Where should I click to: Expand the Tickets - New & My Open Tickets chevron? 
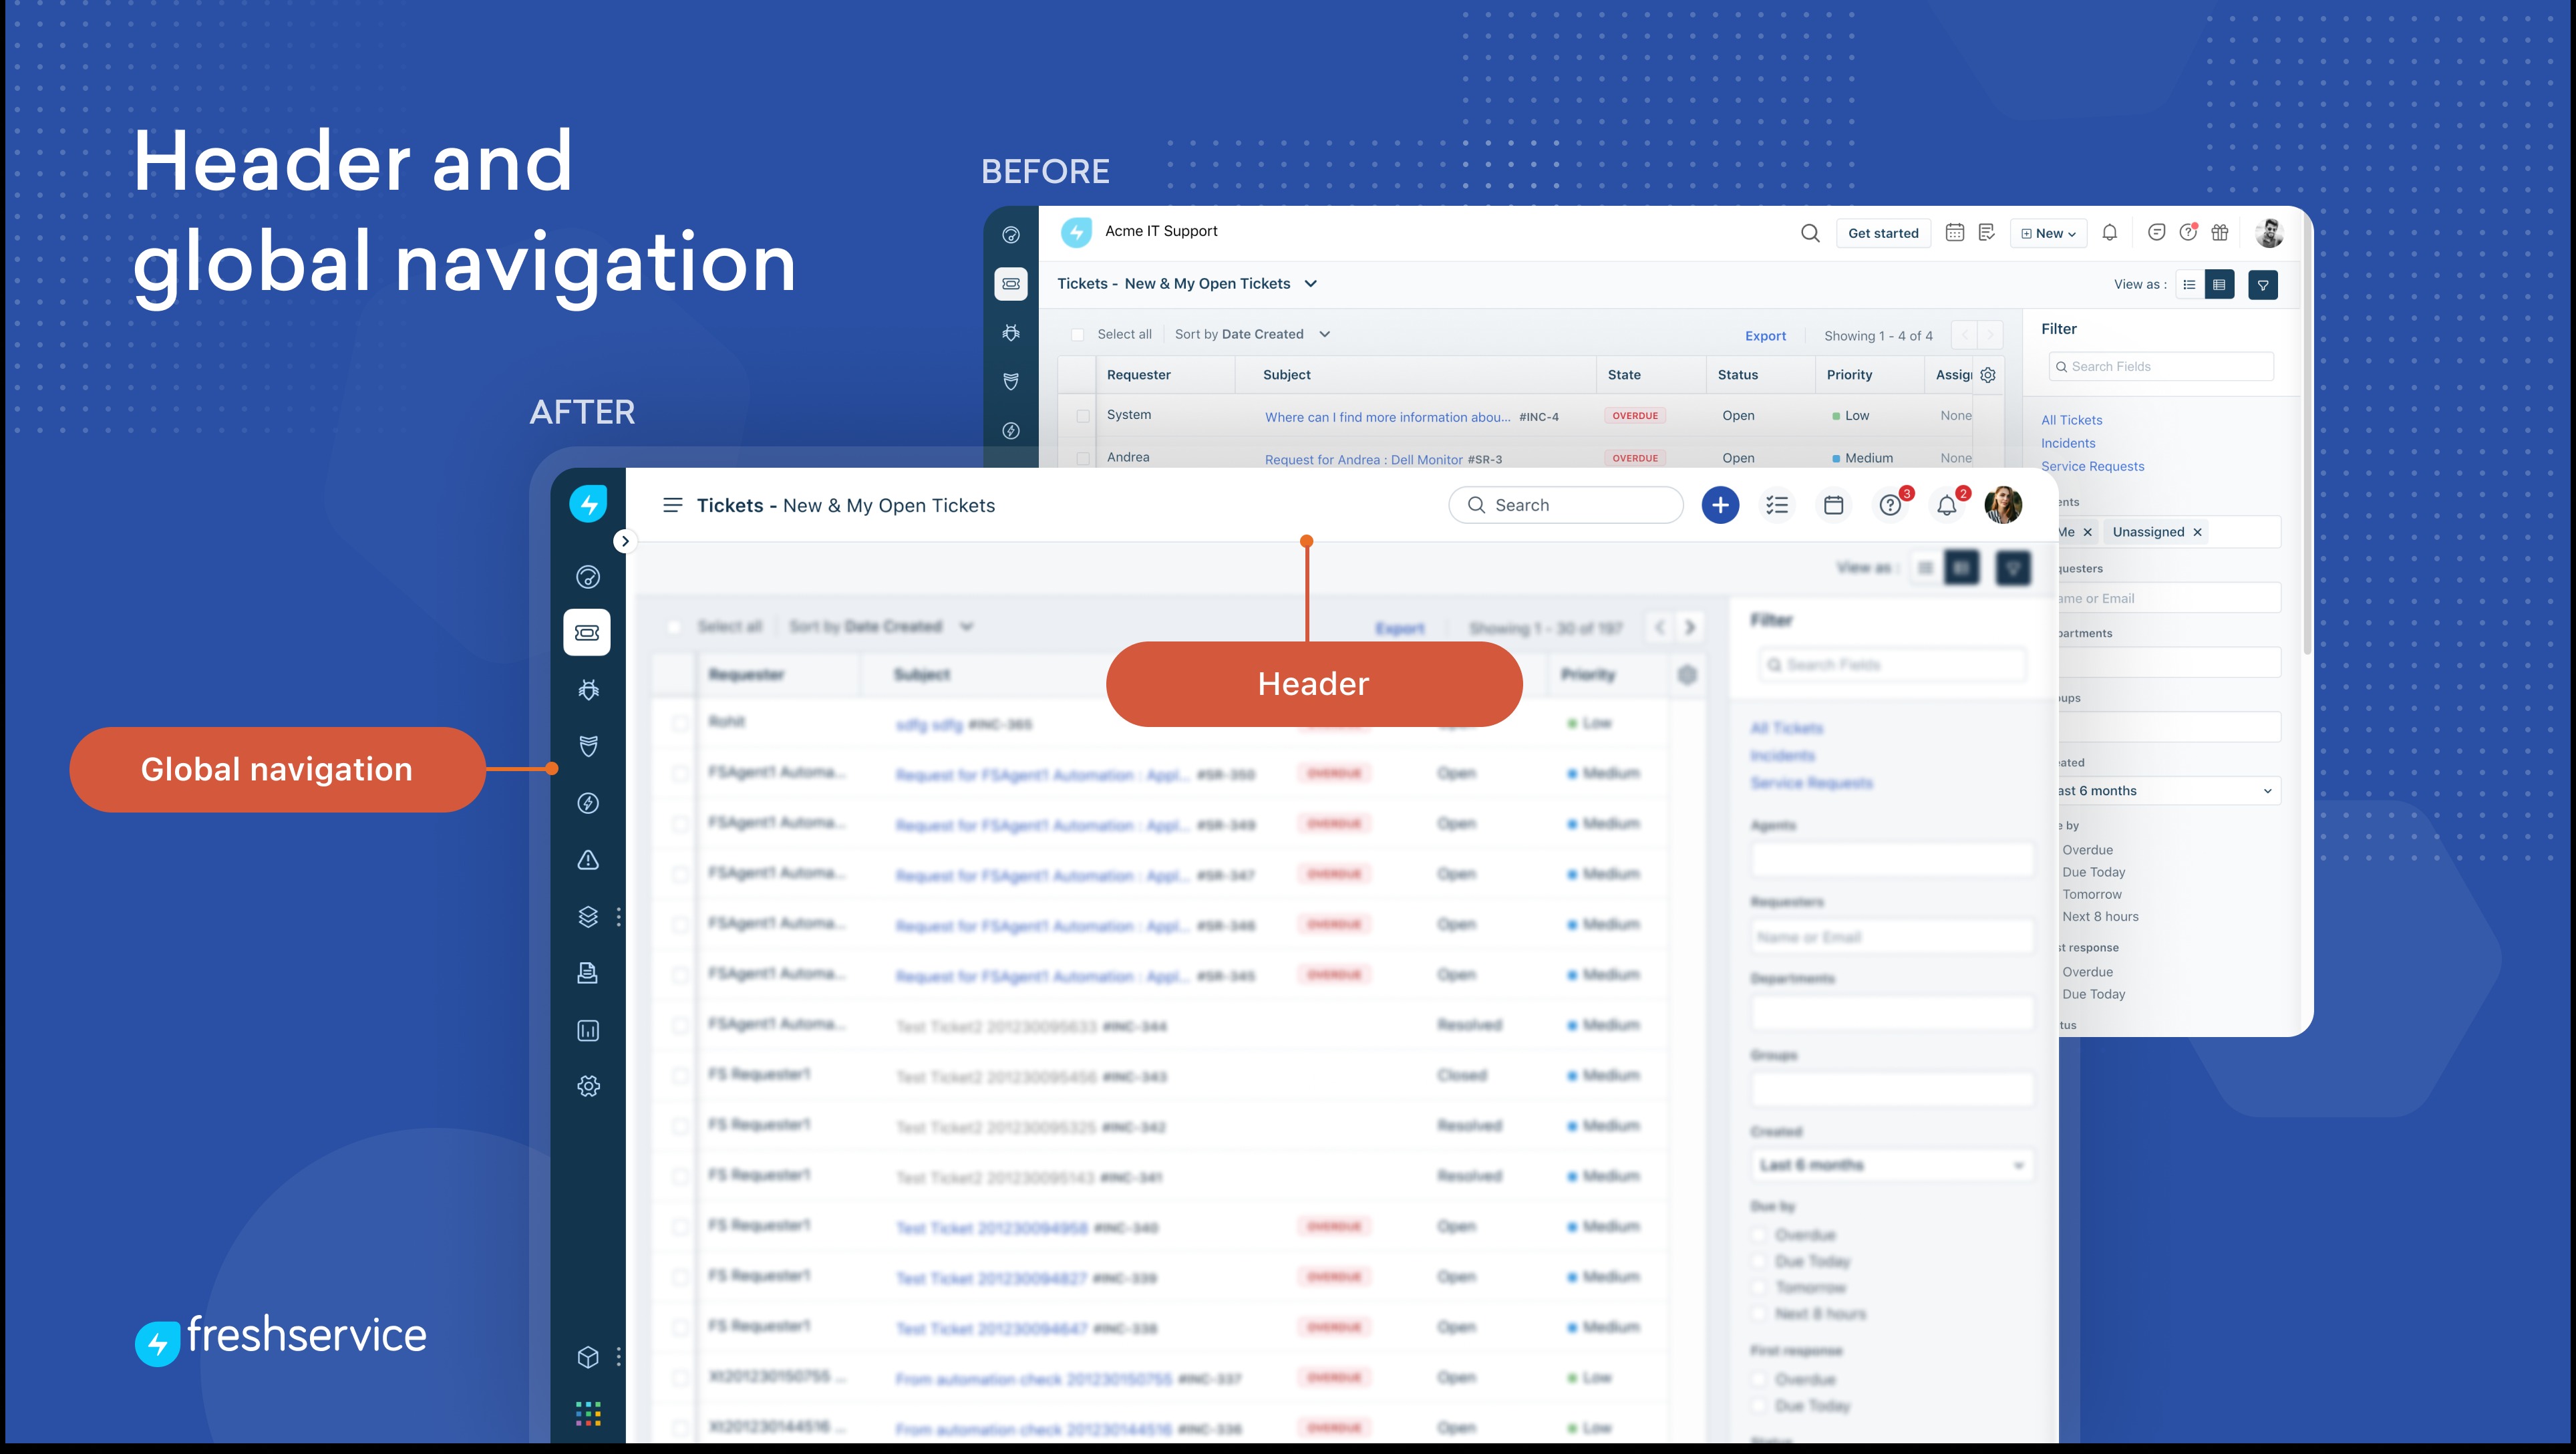coord(1310,284)
